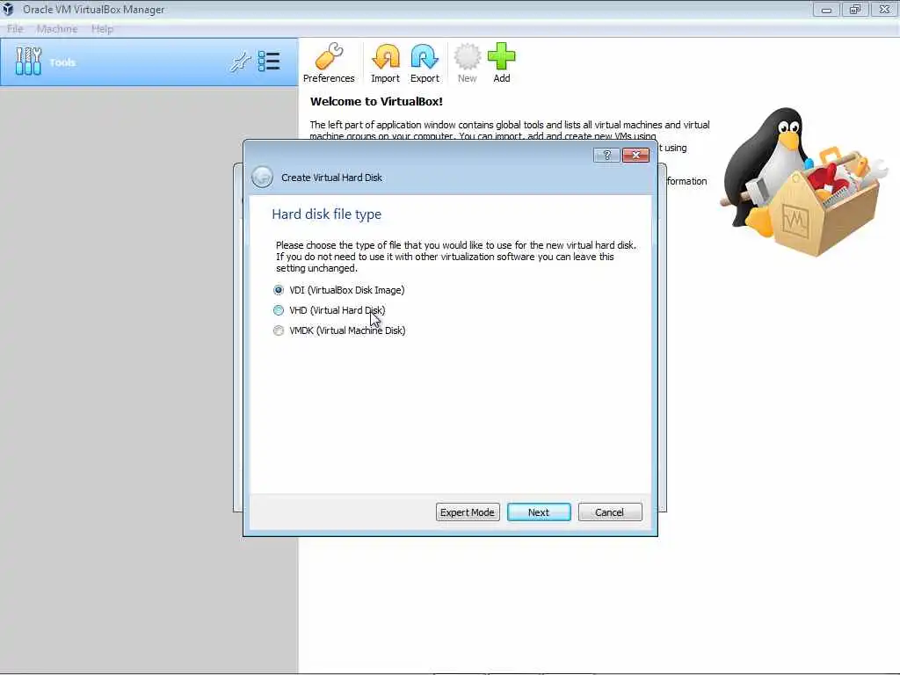Click the Next button
Screen dimensions: 900x675
point(539,512)
